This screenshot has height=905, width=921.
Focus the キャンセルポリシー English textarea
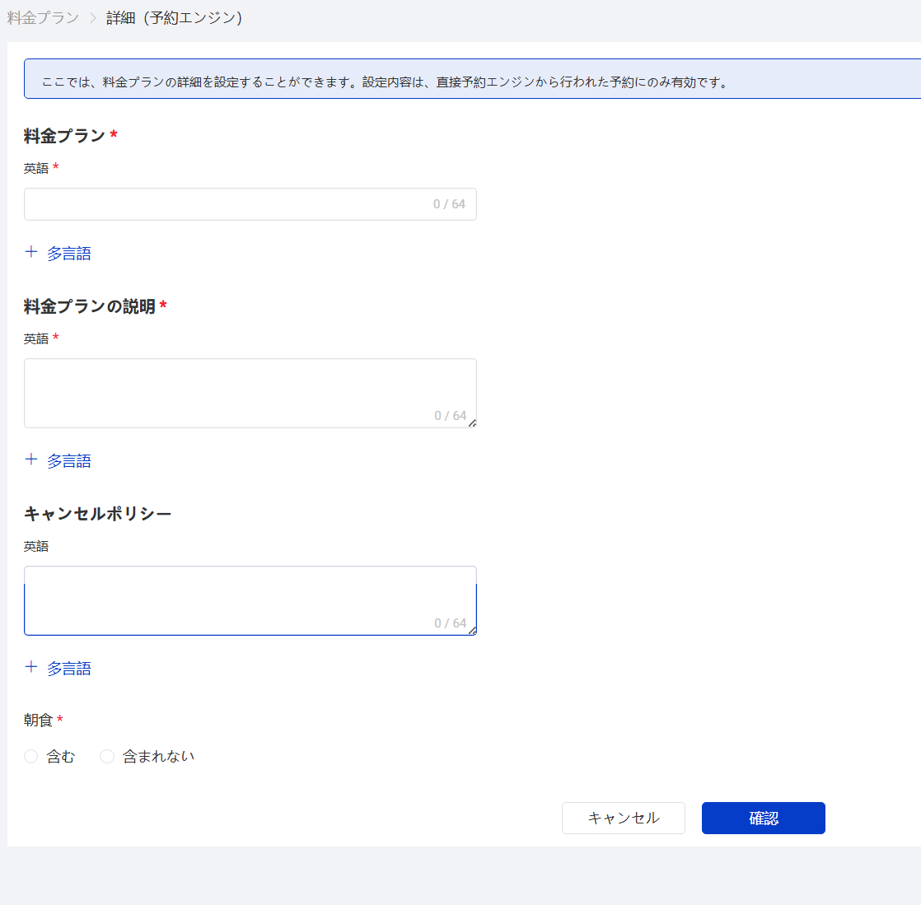(250, 600)
